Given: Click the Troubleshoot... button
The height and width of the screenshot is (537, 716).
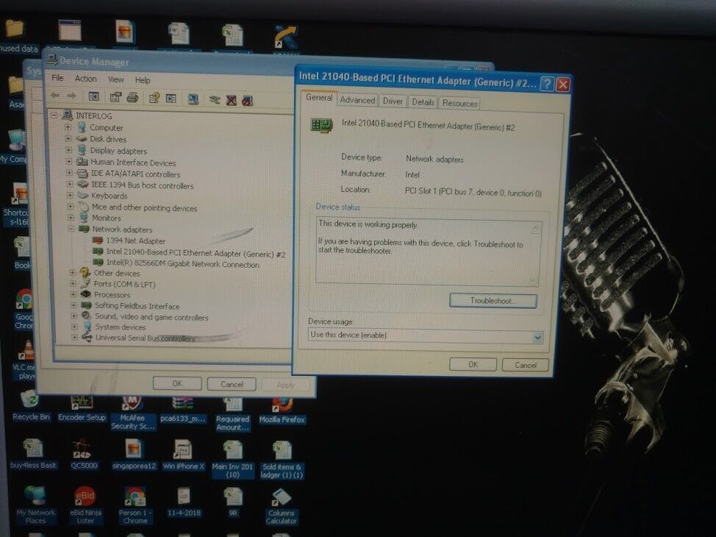Looking at the screenshot, I should (493, 301).
